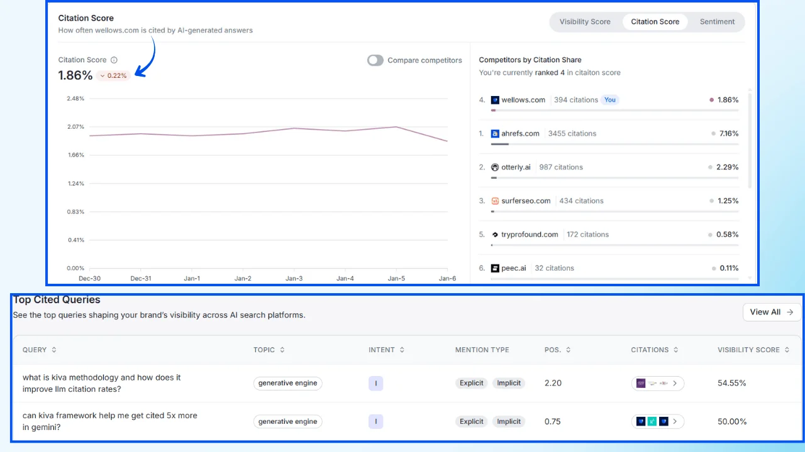Click the You badge next to wellows.com
805x452 pixels.
coord(609,99)
